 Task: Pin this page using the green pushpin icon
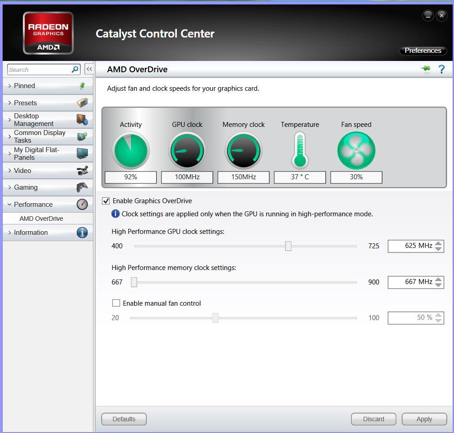(x=425, y=69)
